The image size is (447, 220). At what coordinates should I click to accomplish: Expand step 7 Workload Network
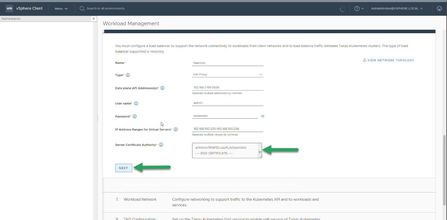(269, 202)
